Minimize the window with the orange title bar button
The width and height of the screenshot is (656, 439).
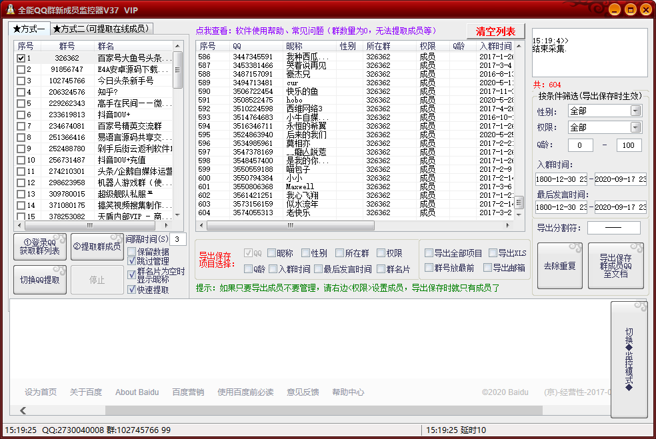point(613,9)
